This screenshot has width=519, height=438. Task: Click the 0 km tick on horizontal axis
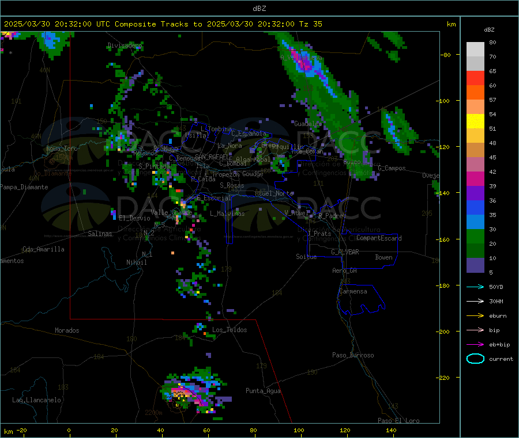pos(69,430)
